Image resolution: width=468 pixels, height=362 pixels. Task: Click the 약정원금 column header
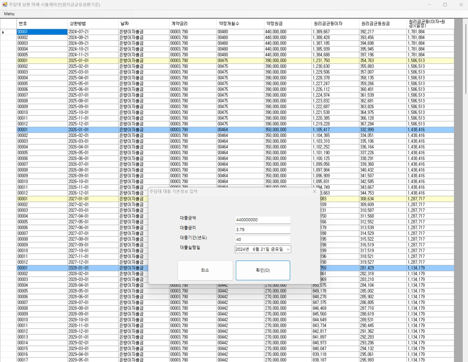click(288, 24)
